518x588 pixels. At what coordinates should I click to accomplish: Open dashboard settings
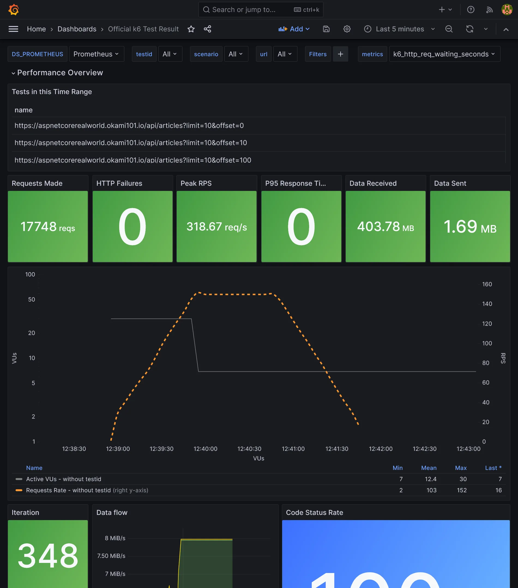coord(347,29)
